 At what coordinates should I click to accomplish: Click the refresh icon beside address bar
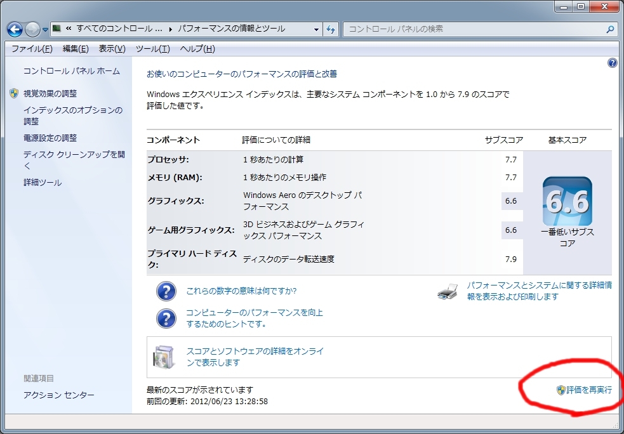[x=331, y=29]
